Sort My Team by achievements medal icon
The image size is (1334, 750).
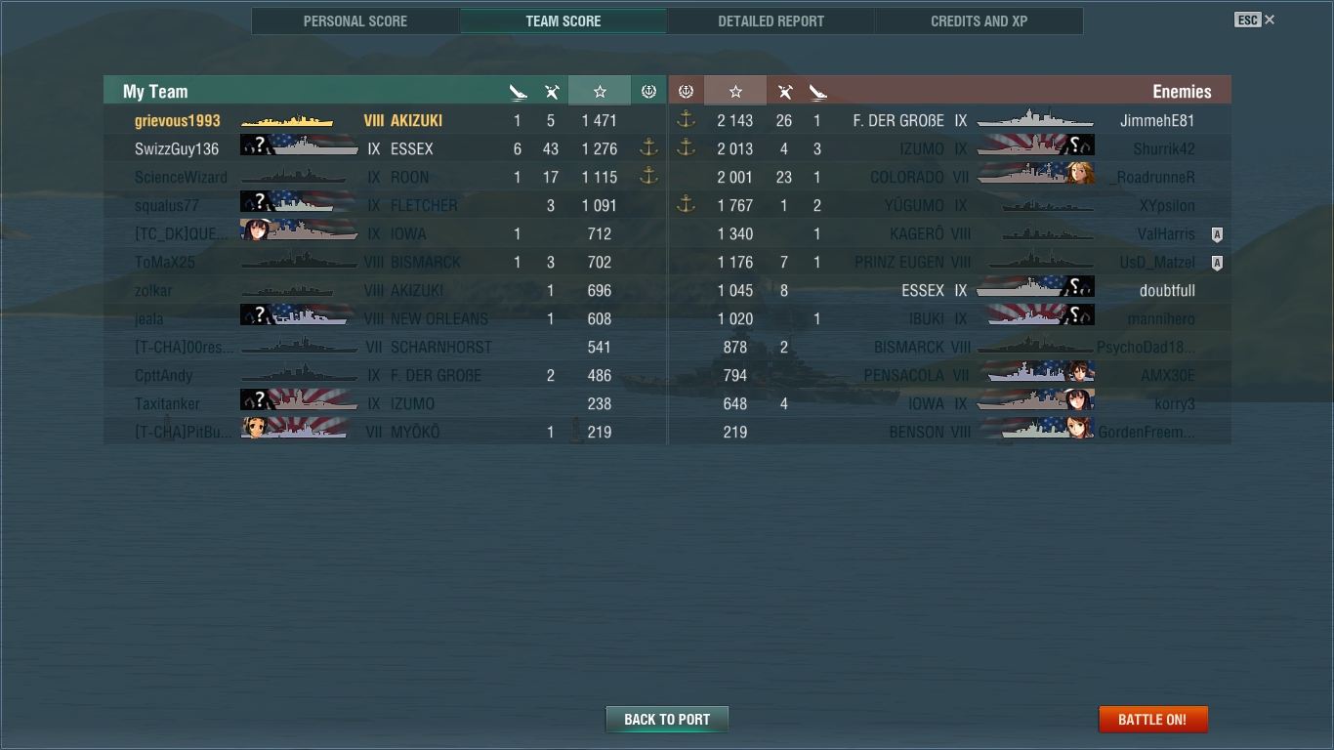tap(648, 91)
